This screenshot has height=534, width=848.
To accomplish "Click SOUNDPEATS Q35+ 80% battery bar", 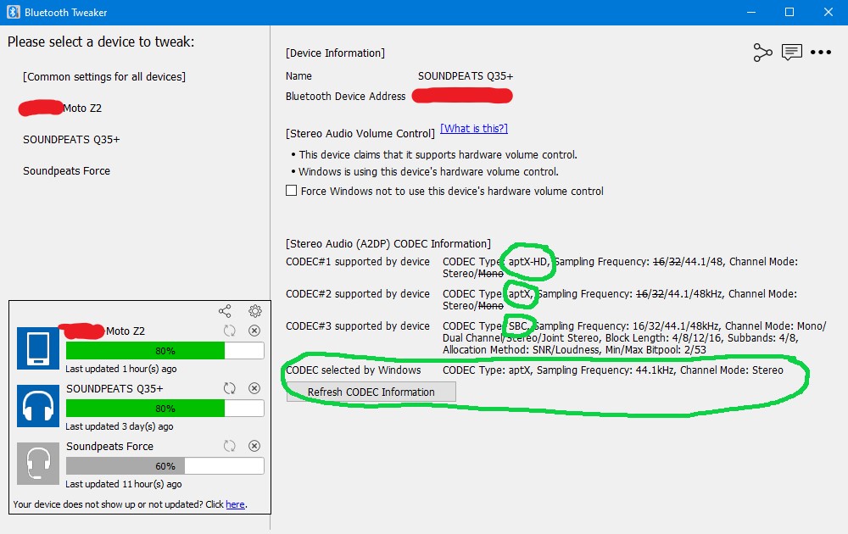I will [x=165, y=409].
